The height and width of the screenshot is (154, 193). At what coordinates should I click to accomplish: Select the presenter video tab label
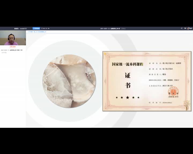pos(13,47)
